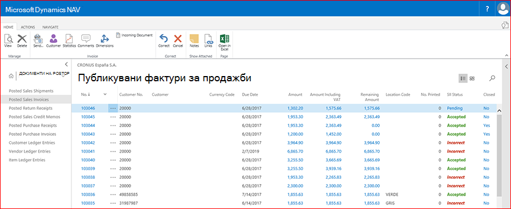
Task: Open Posted Purchase Invoices
Action: coord(33,134)
